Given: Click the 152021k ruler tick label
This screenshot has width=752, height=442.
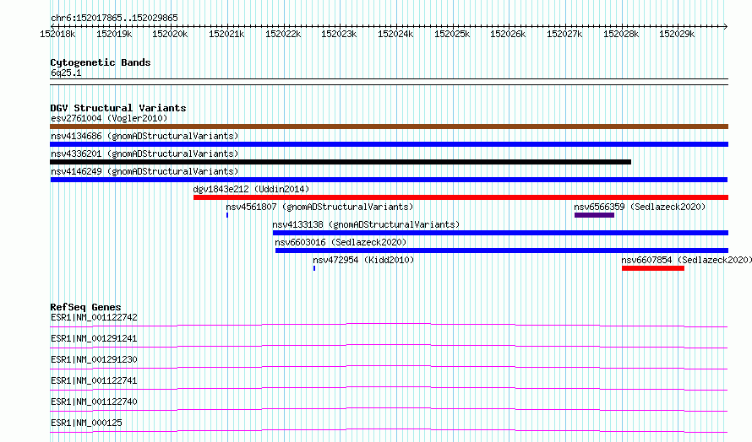Looking at the screenshot, I should [226, 34].
